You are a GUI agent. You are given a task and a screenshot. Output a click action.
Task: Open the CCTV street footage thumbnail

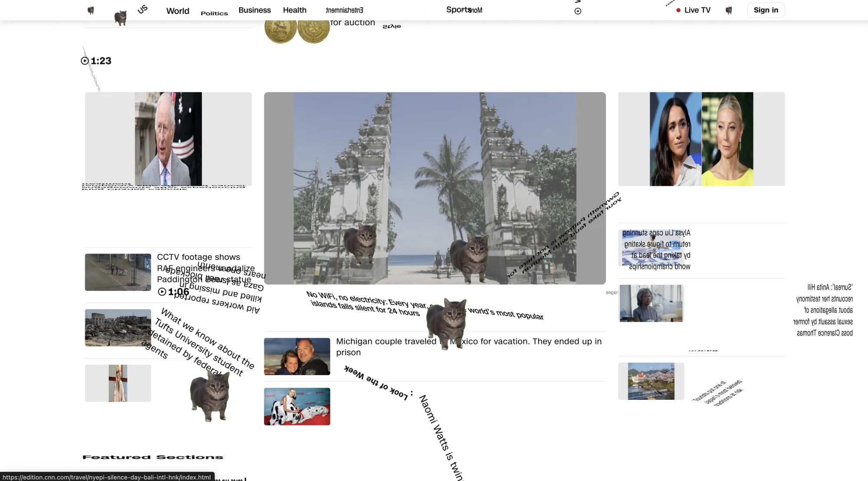pyautogui.click(x=118, y=272)
